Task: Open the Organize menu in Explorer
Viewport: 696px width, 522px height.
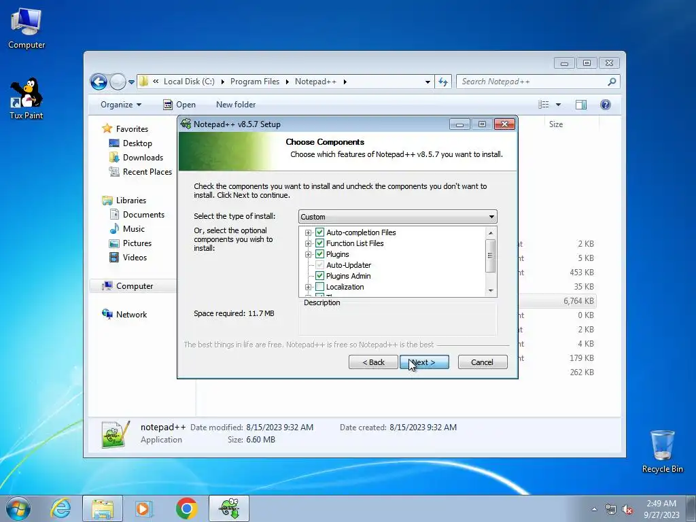Action: (x=121, y=105)
